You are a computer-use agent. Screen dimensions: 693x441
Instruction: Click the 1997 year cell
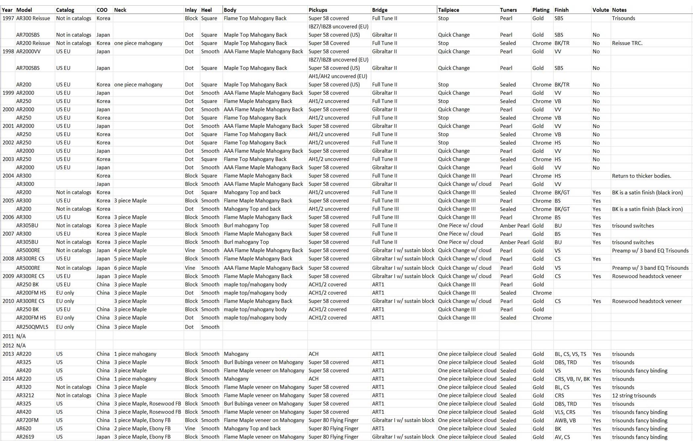(x=8, y=18)
